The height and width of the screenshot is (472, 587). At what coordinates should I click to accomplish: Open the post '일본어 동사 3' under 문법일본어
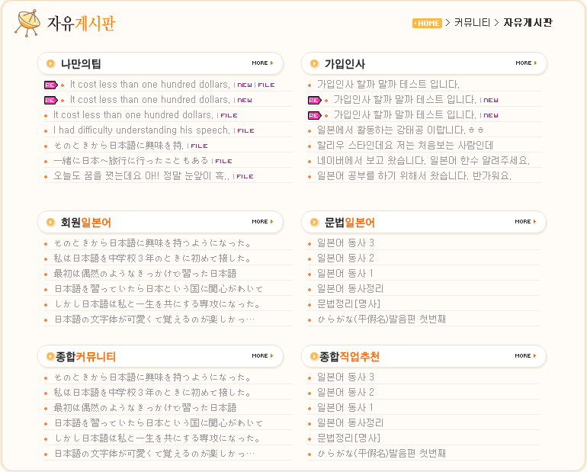[x=345, y=243]
